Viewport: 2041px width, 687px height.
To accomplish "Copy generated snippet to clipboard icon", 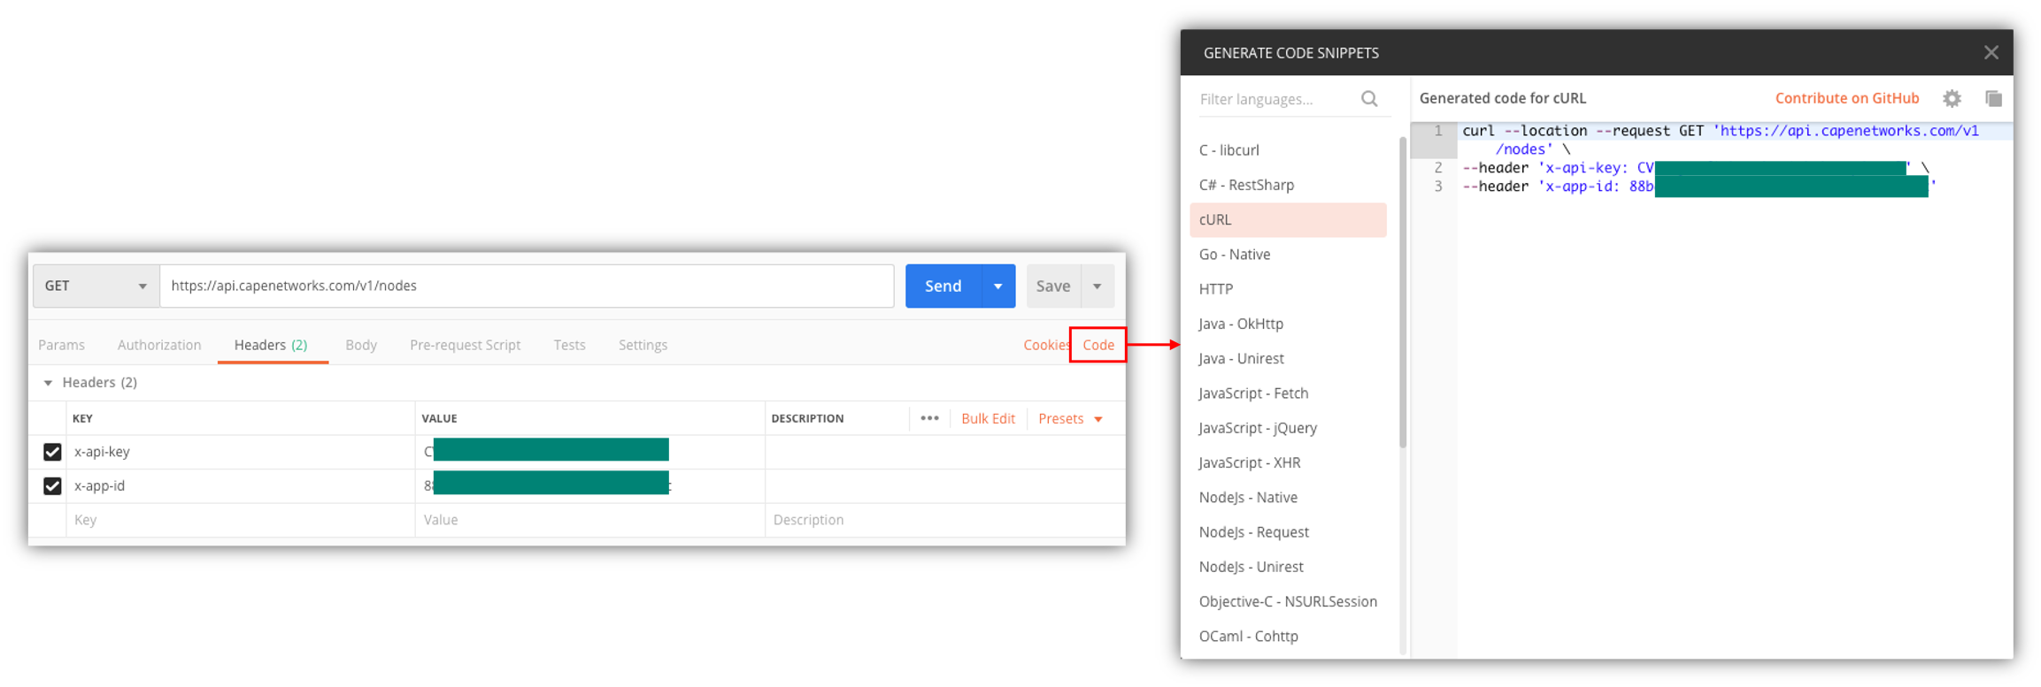I will tap(1993, 99).
